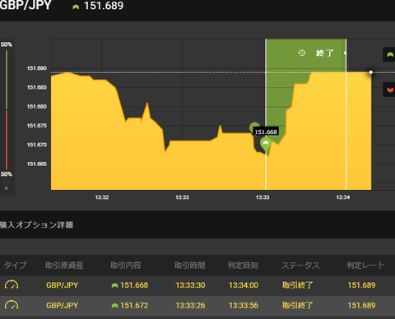Click the white current-price dot on chart
395x319 pixels.
click(371, 72)
